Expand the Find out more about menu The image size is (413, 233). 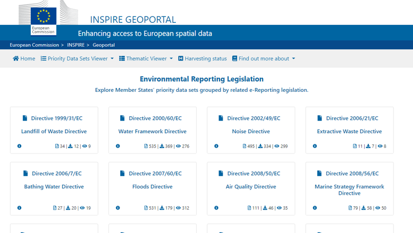click(x=263, y=58)
